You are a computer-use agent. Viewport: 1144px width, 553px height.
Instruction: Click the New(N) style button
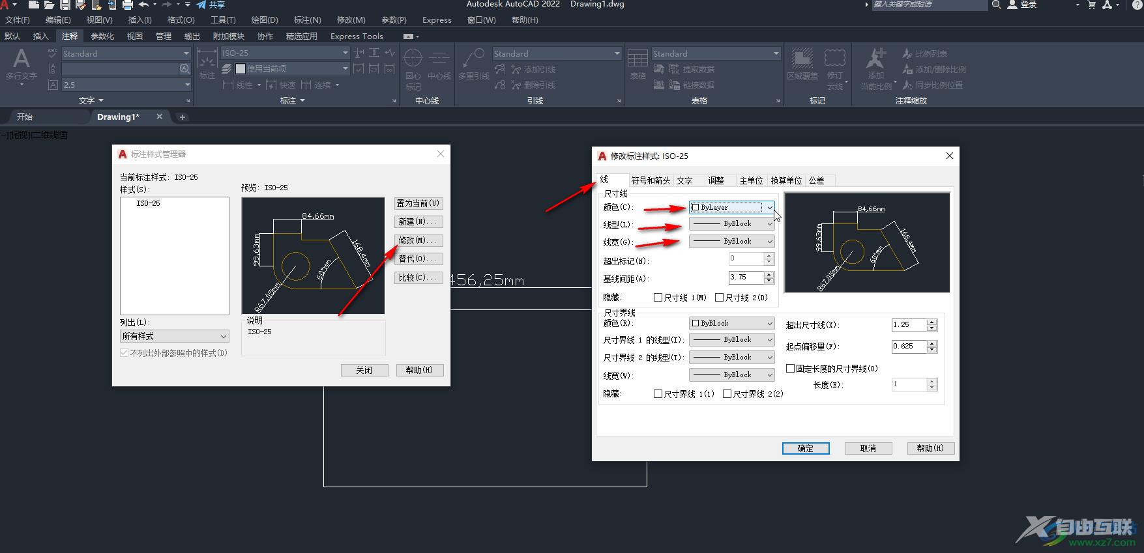(418, 221)
